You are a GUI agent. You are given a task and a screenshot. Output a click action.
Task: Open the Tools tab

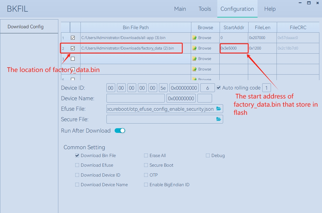(x=205, y=9)
